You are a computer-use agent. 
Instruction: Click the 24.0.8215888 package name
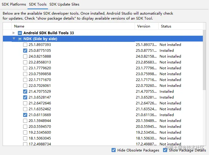pyautogui.click(x=40, y=56)
